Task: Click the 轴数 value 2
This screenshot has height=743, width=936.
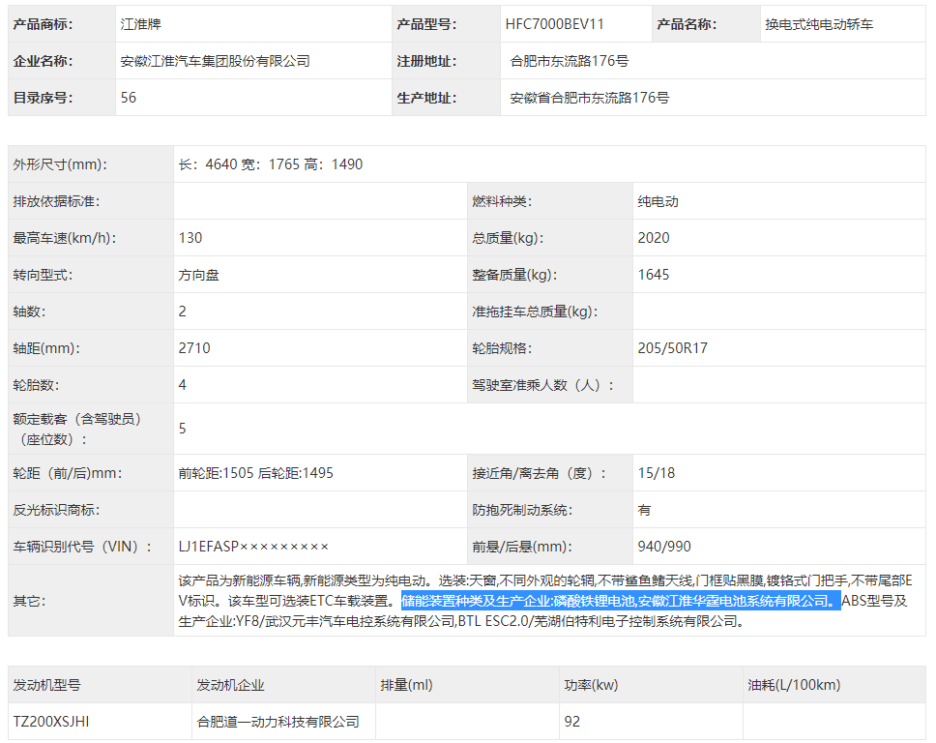Action: pyautogui.click(x=183, y=312)
